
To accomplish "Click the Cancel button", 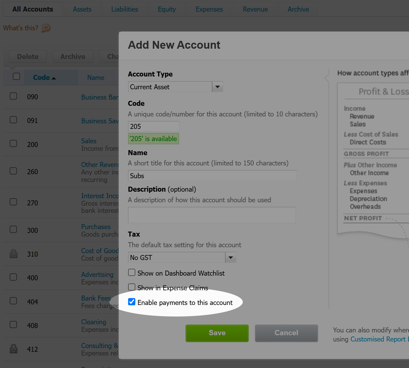I will click(x=287, y=333).
